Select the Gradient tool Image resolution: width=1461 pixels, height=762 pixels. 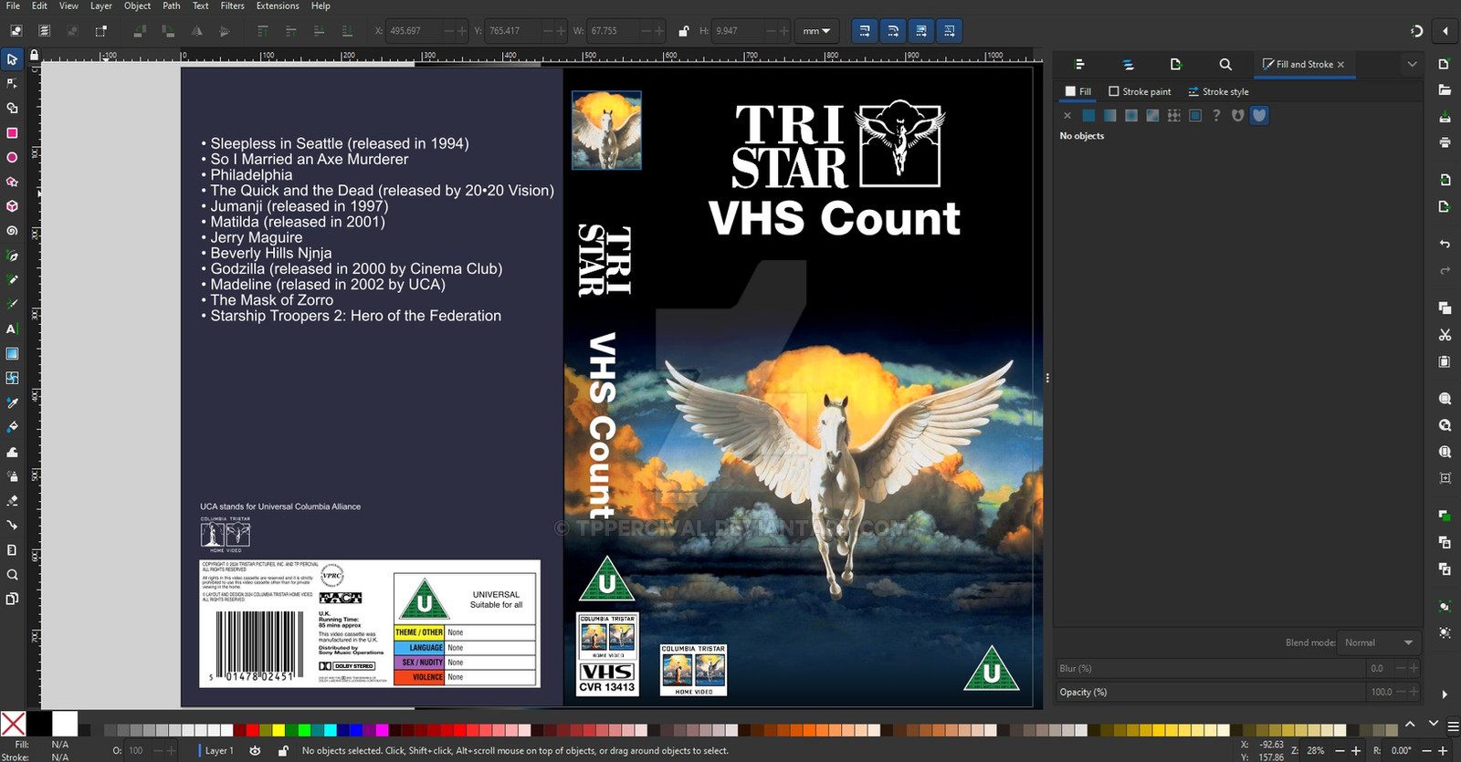pos(12,353)
